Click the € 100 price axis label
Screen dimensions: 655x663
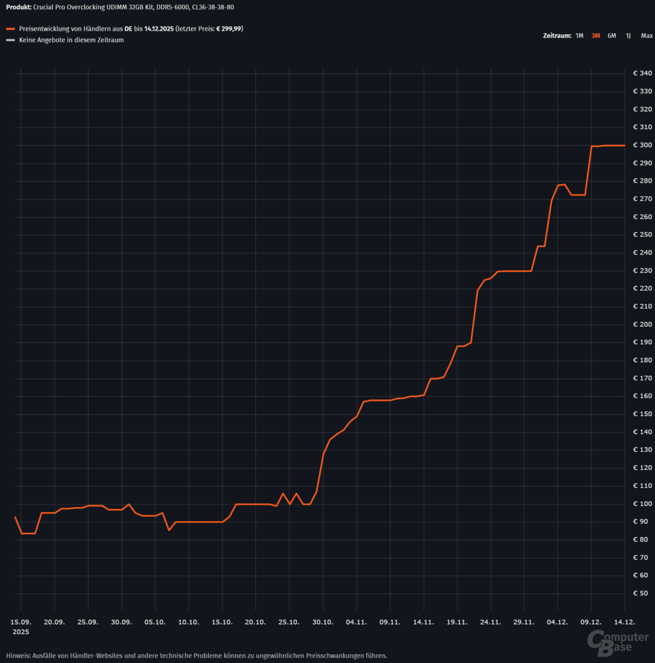click(x=643, y=504)
